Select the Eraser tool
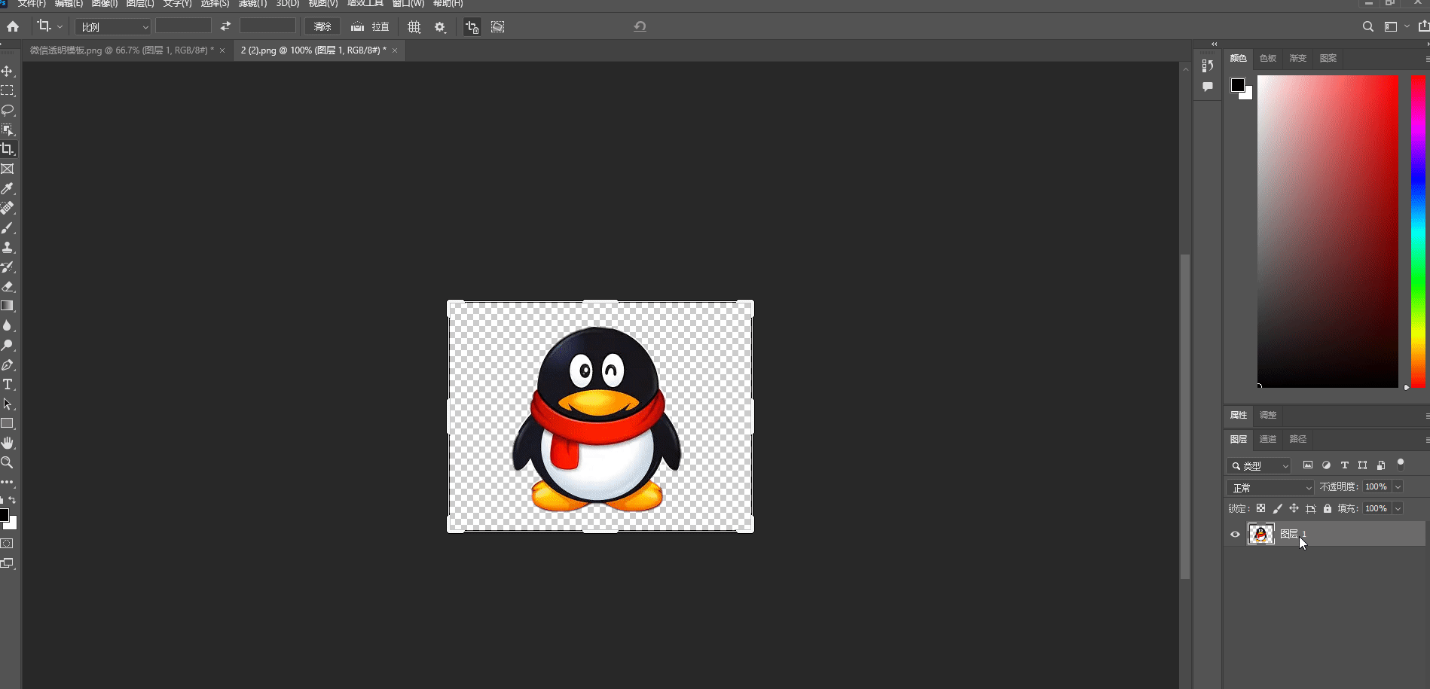Image resolution: width=1430 pixels, height=689 pixels. 8,286
